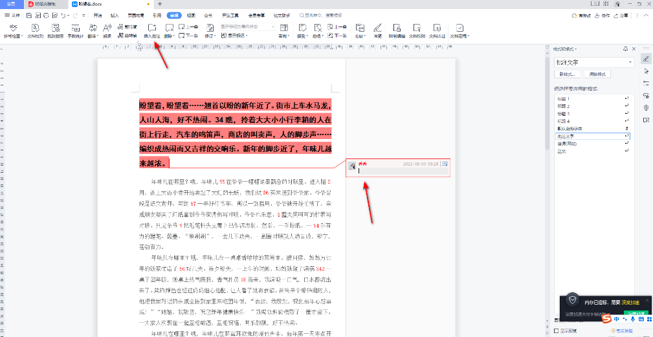Select the 正文 style
This screenshot has height=337, width=653.
593,151
